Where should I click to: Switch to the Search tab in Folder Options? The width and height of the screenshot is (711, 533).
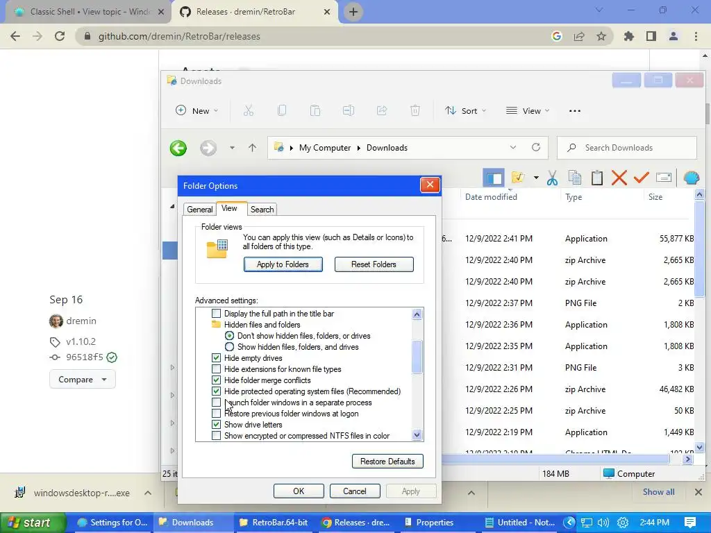262,210
